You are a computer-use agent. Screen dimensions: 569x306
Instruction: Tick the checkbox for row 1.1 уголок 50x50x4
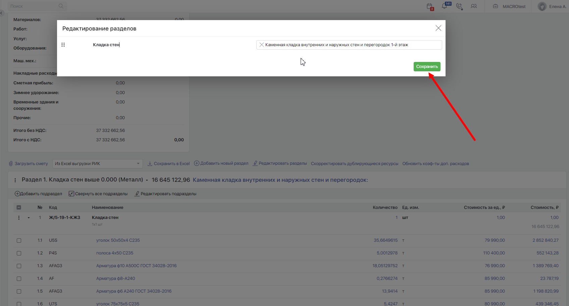tap(19, 240)
